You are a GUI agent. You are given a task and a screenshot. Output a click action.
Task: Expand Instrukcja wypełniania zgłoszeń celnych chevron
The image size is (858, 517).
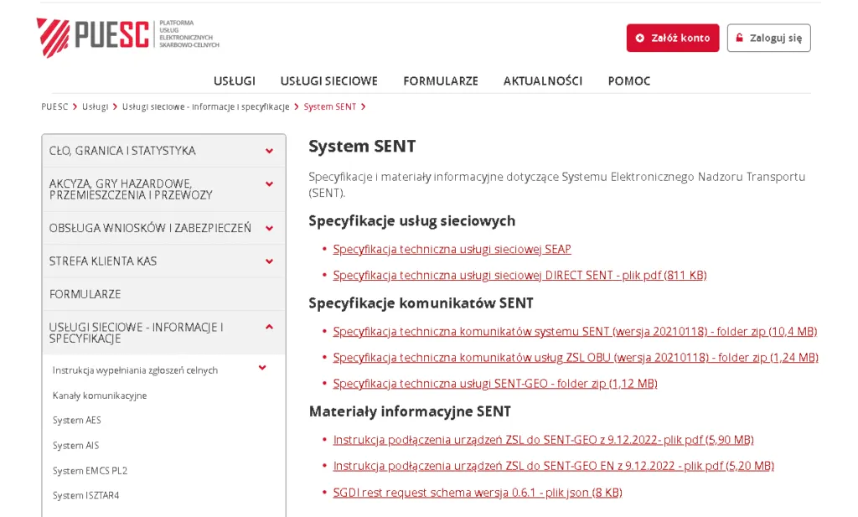(x=262, y=368)
